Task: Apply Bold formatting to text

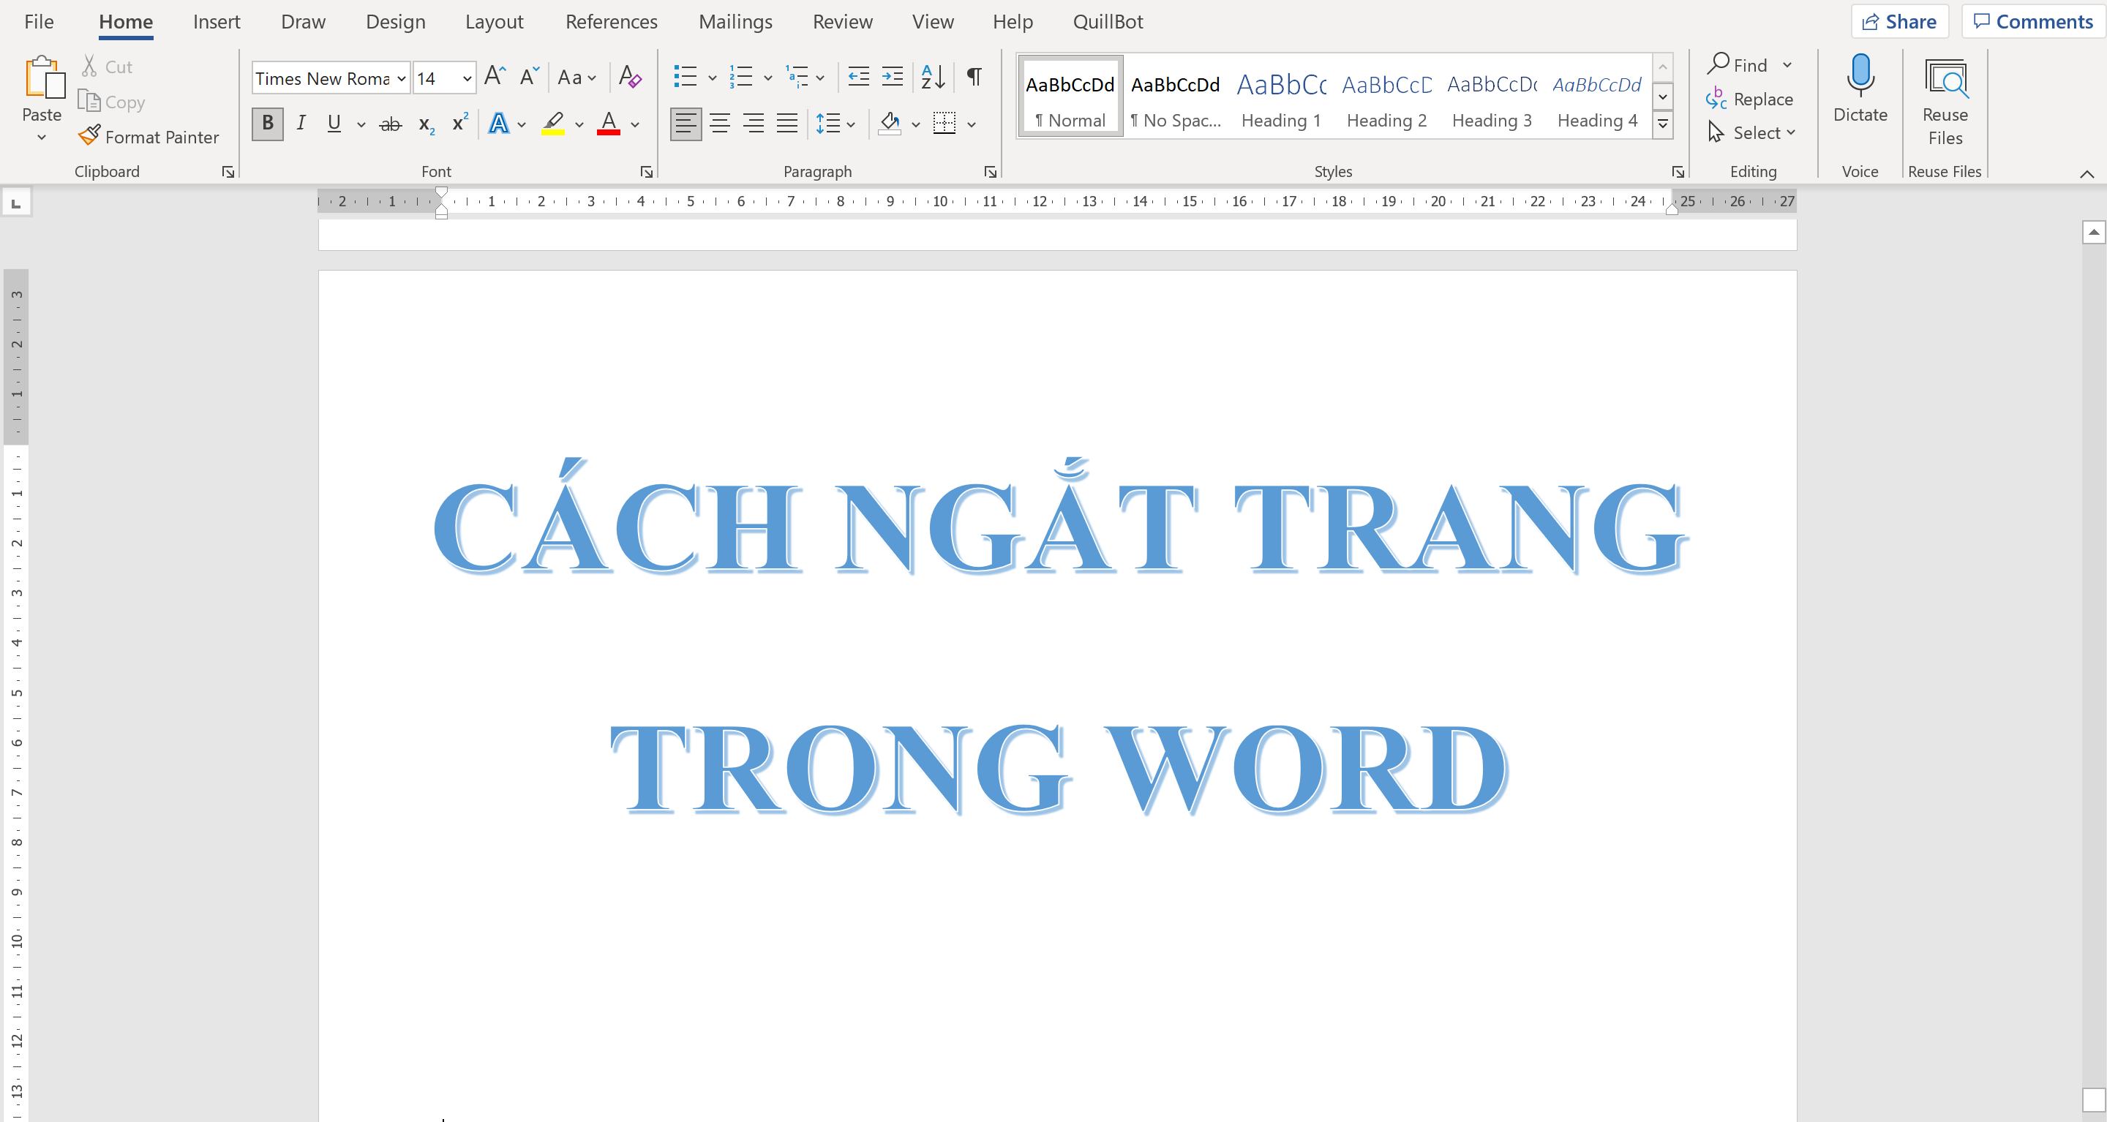Action: click(266, 124)
